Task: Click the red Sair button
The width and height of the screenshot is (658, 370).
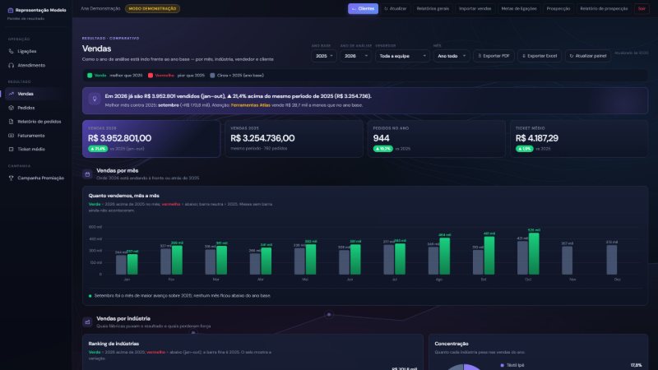Action: point(642,9)
